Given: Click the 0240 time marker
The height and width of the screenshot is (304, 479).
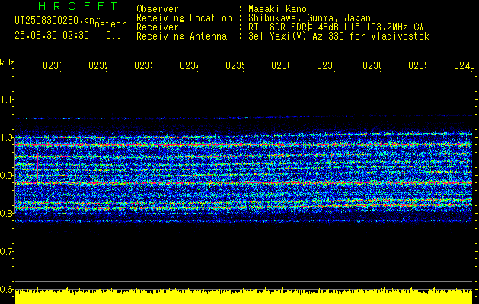Looking at the screenshot, I should tap(465, 65).
